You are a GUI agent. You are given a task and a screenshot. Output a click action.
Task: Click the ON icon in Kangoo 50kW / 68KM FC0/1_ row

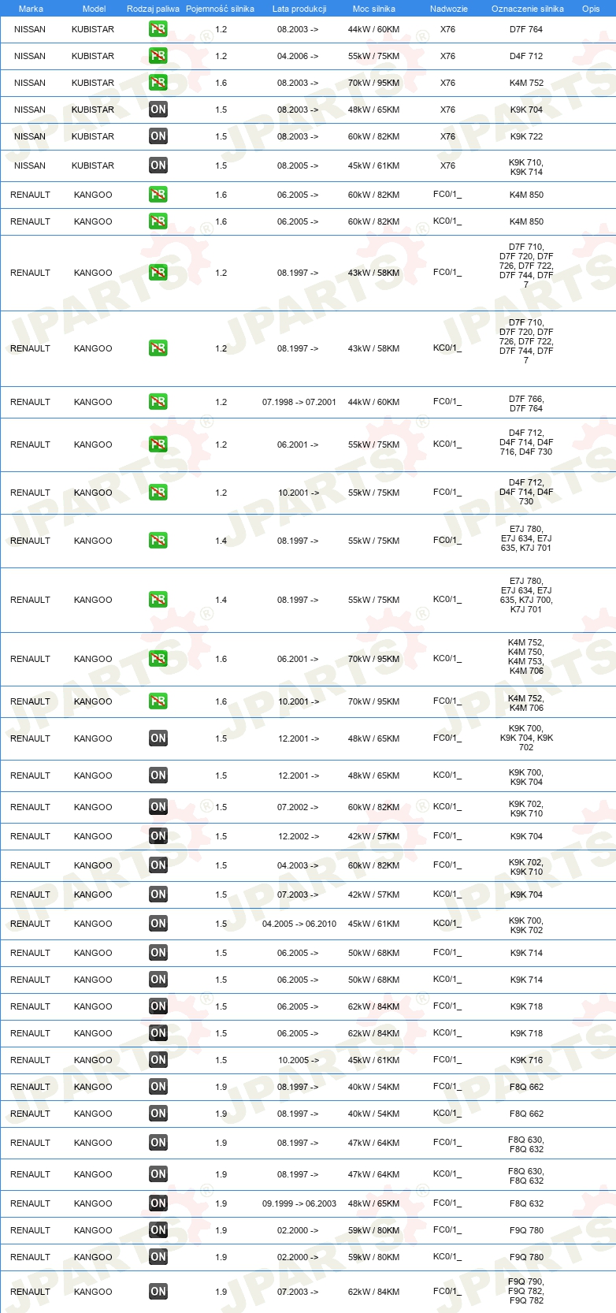pyautogui.click(x=158, y=953)
